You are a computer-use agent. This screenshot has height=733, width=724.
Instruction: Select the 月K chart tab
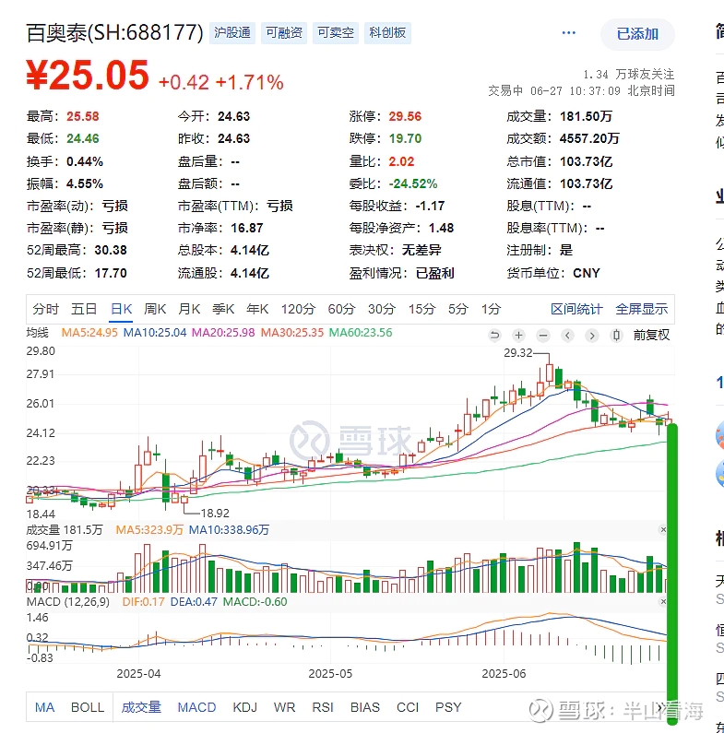tap(189, 309)
